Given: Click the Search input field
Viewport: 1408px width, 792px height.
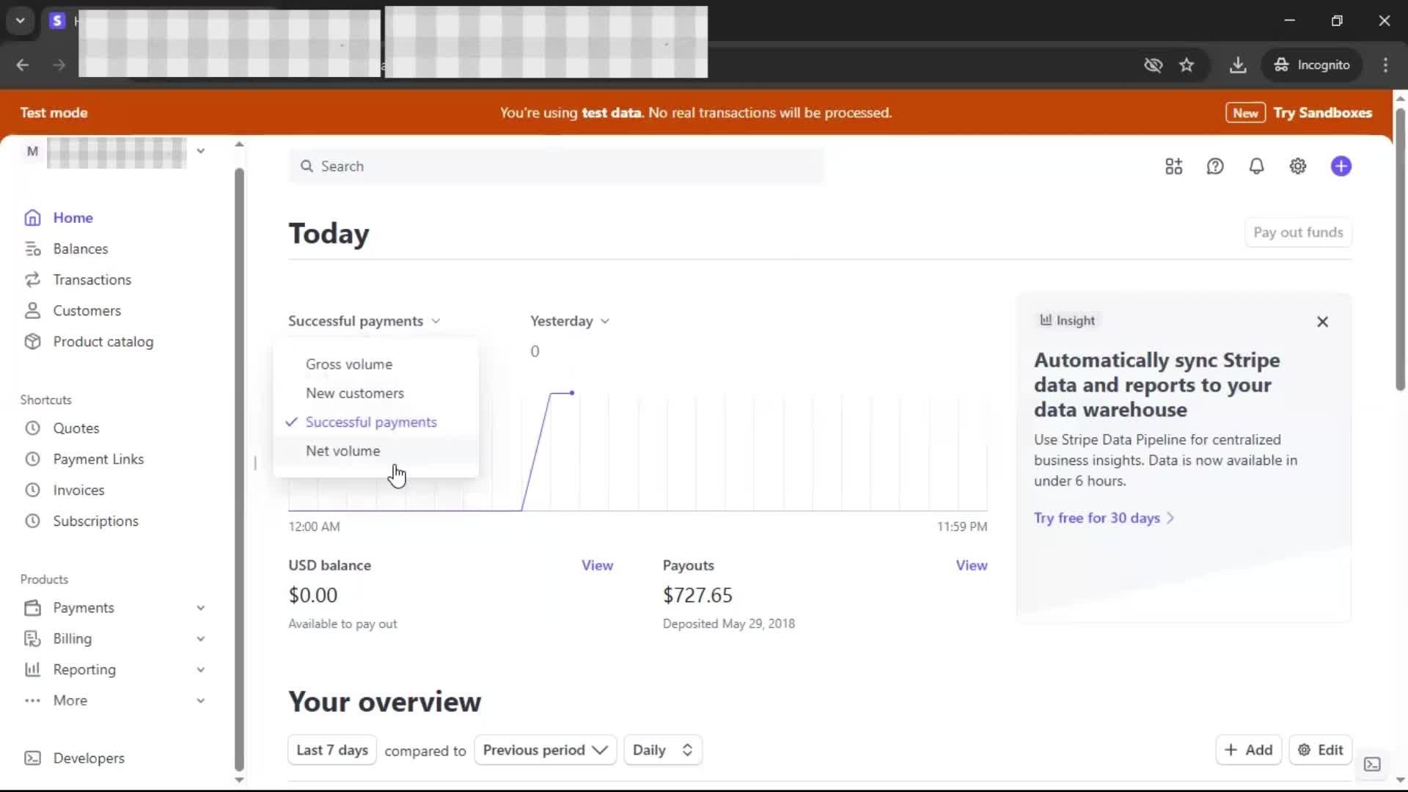Looking at the screenshot, I should point(557,166).
